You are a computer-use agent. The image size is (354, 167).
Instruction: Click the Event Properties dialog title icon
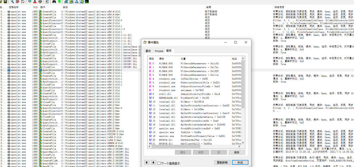[145, 43]
